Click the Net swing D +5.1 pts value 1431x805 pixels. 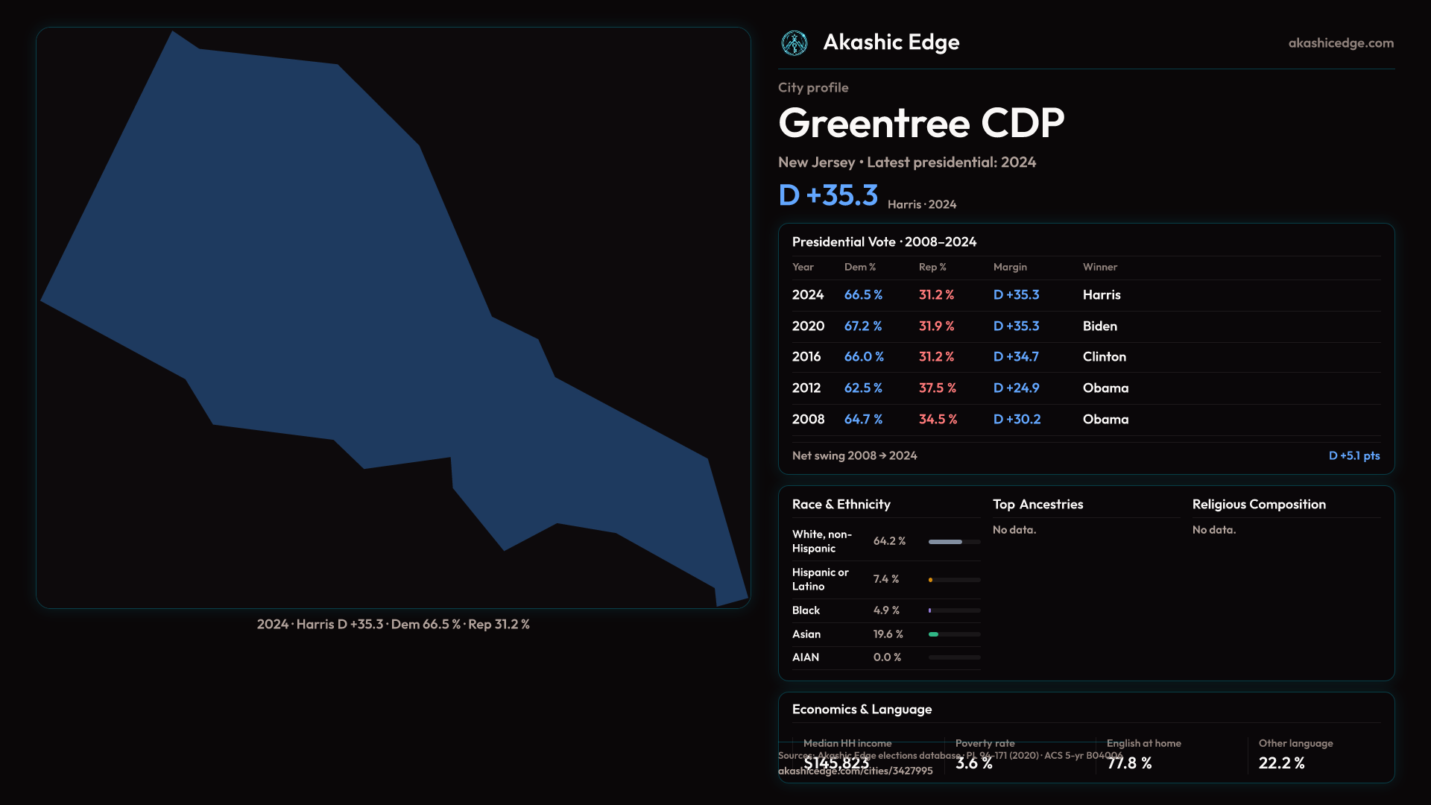1353,456
